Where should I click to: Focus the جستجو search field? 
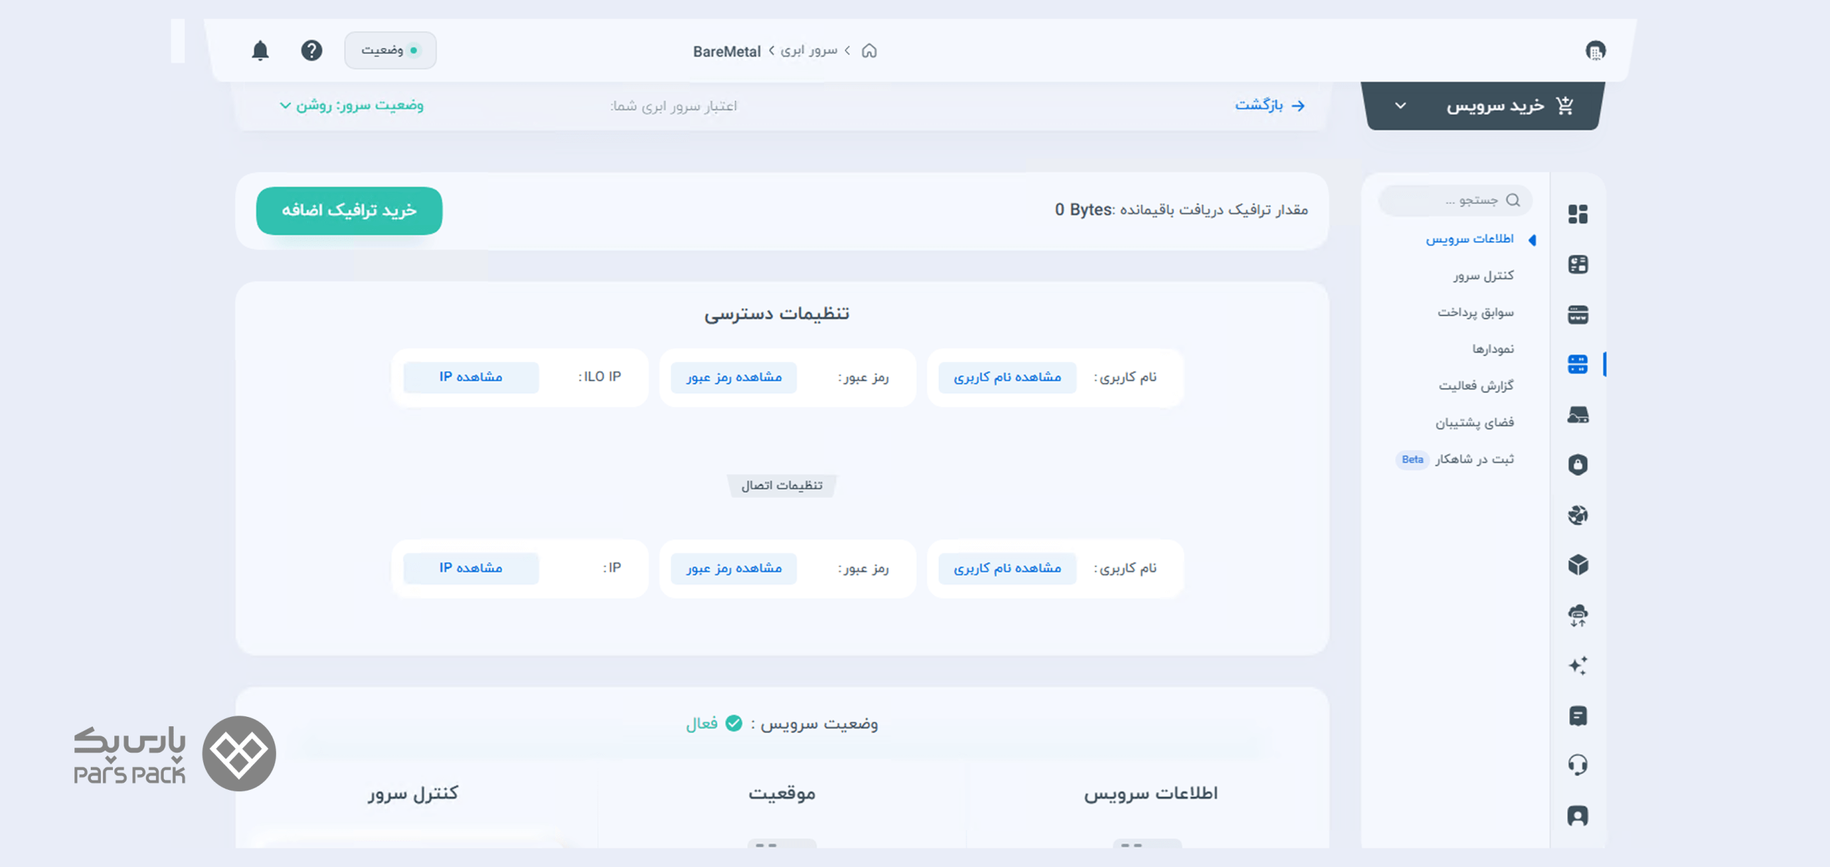coord(1455,200)
